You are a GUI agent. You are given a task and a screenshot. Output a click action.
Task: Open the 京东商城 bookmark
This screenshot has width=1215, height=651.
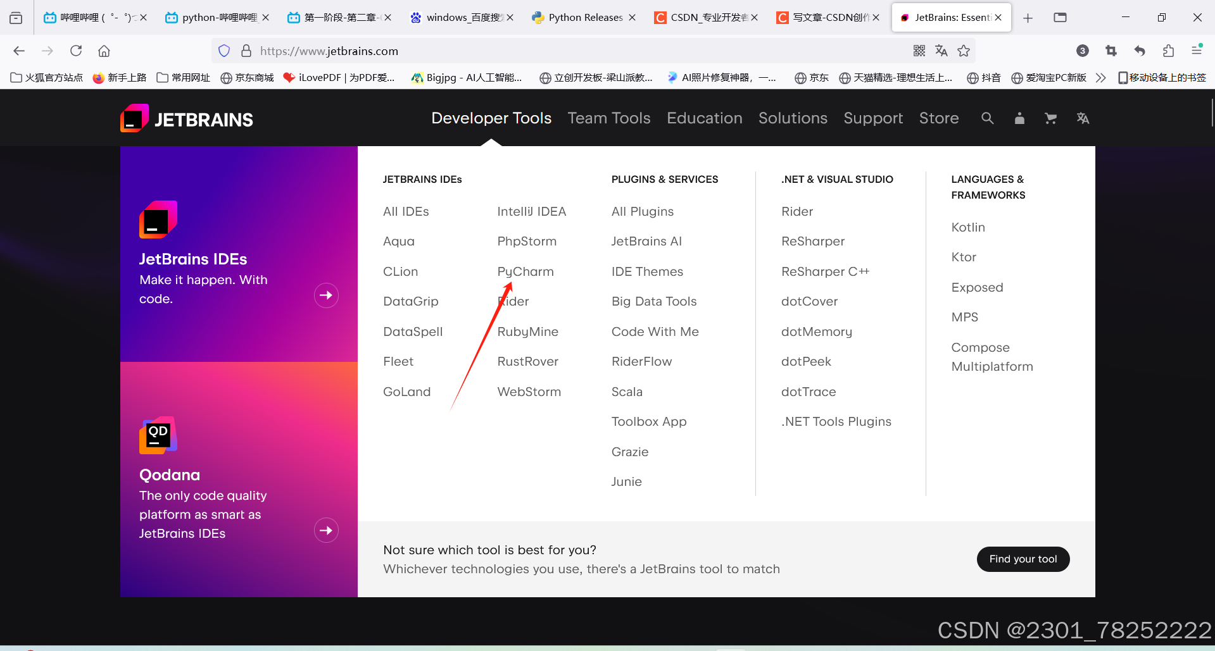(x=247, y=77)
